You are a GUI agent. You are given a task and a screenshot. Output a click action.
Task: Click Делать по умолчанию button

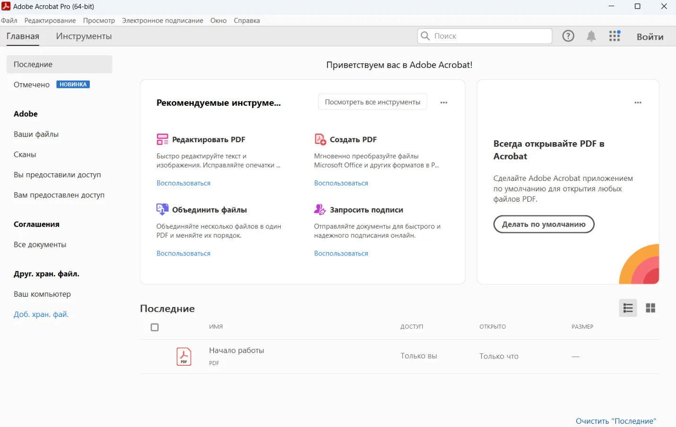[544, 224]
